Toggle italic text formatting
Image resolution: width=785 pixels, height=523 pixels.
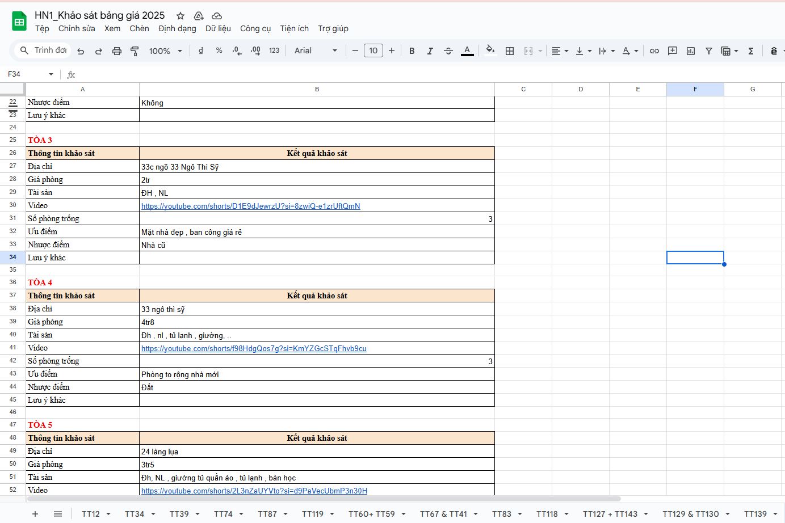click(x=430, y=51)
